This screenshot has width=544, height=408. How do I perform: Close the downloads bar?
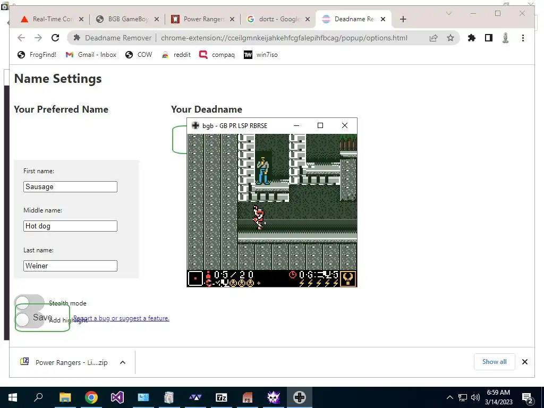tap(525, 362)
